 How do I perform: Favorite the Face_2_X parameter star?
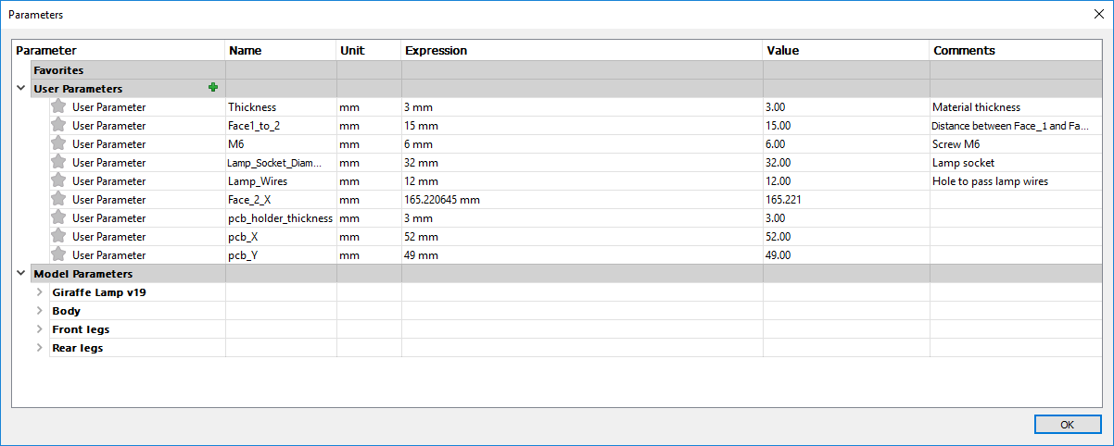point(58,199)
